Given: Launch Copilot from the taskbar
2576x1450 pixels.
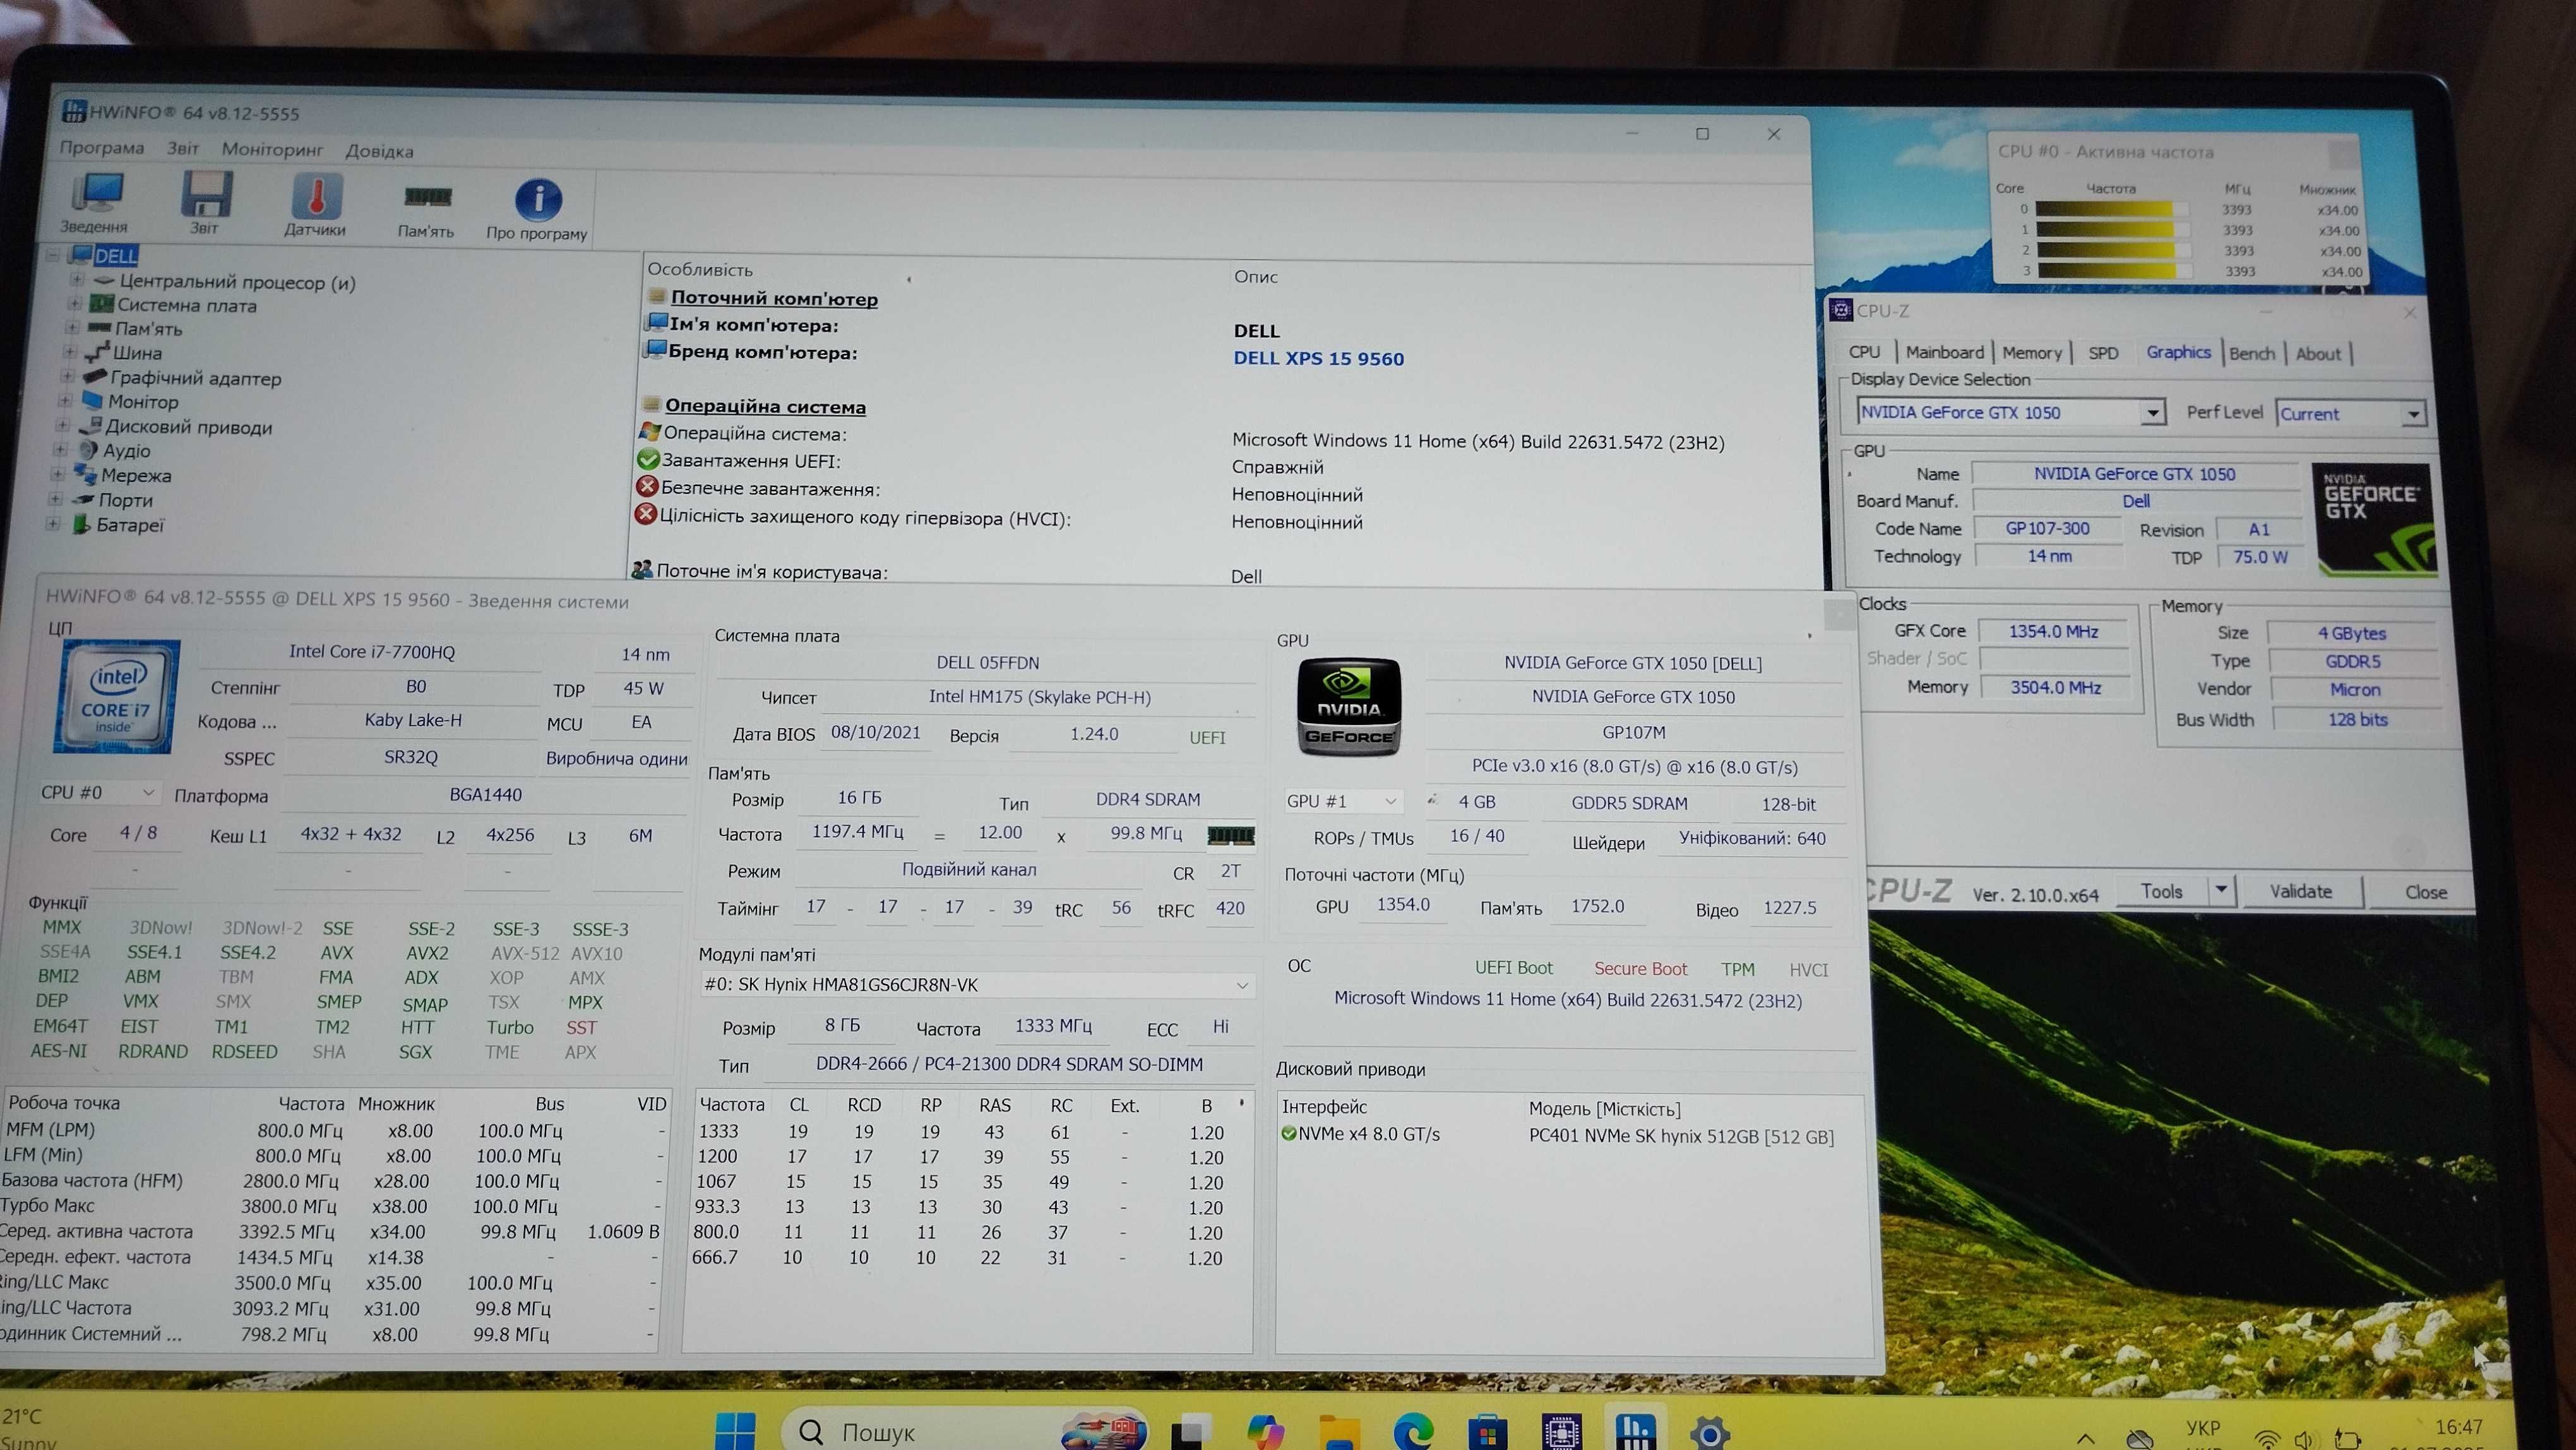Looking at the screenshot, I should 1266,1432.
